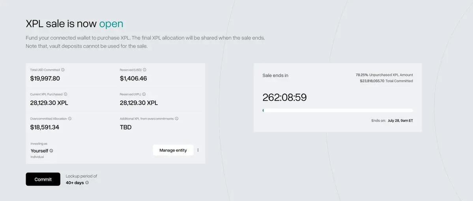Click info icon next to Yourself
473x201 pixels.
(x=51, y=150)
